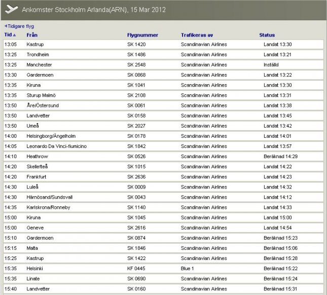Click the sort arrow next to Tid
Image resolution: width=327 pixels, height=295 pixels.
(15, 35)
